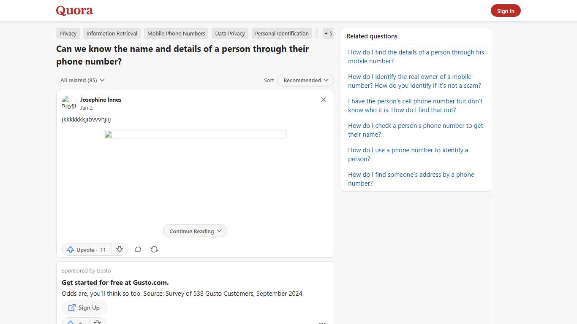Repost Josephine Innes's answer
This screenshot has width=577, height=324.
click(154, 249)
